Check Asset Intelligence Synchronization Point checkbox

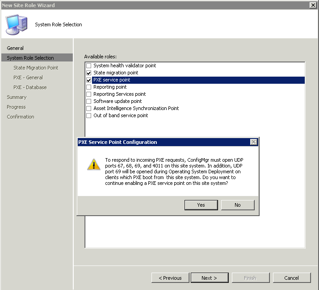89,109
